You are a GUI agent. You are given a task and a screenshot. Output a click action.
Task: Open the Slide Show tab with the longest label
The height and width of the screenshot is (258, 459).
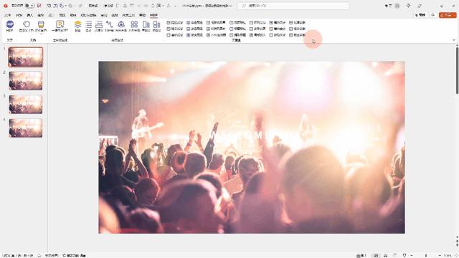pos(88,15)
